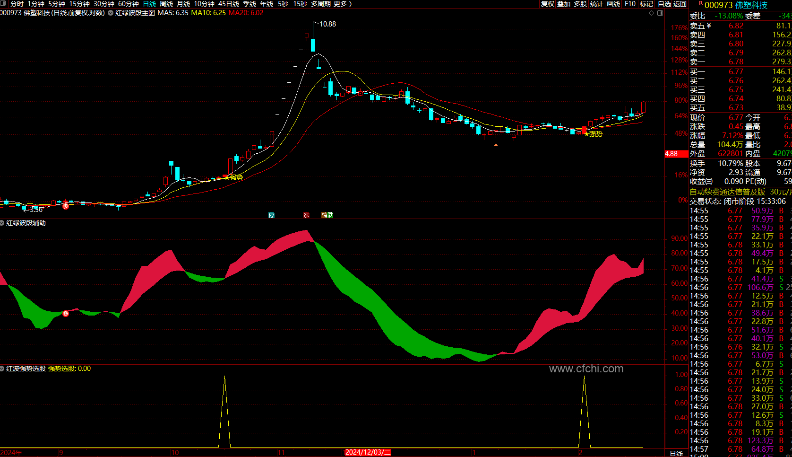
Task: Click the 跌 event marker icon
Action: coord(330,215)
